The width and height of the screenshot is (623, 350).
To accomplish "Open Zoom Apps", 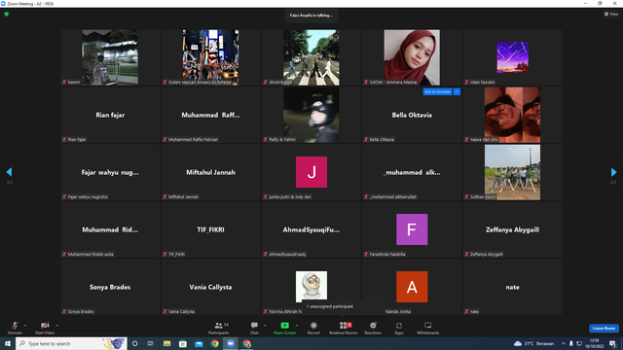I will tap(399, 328).
